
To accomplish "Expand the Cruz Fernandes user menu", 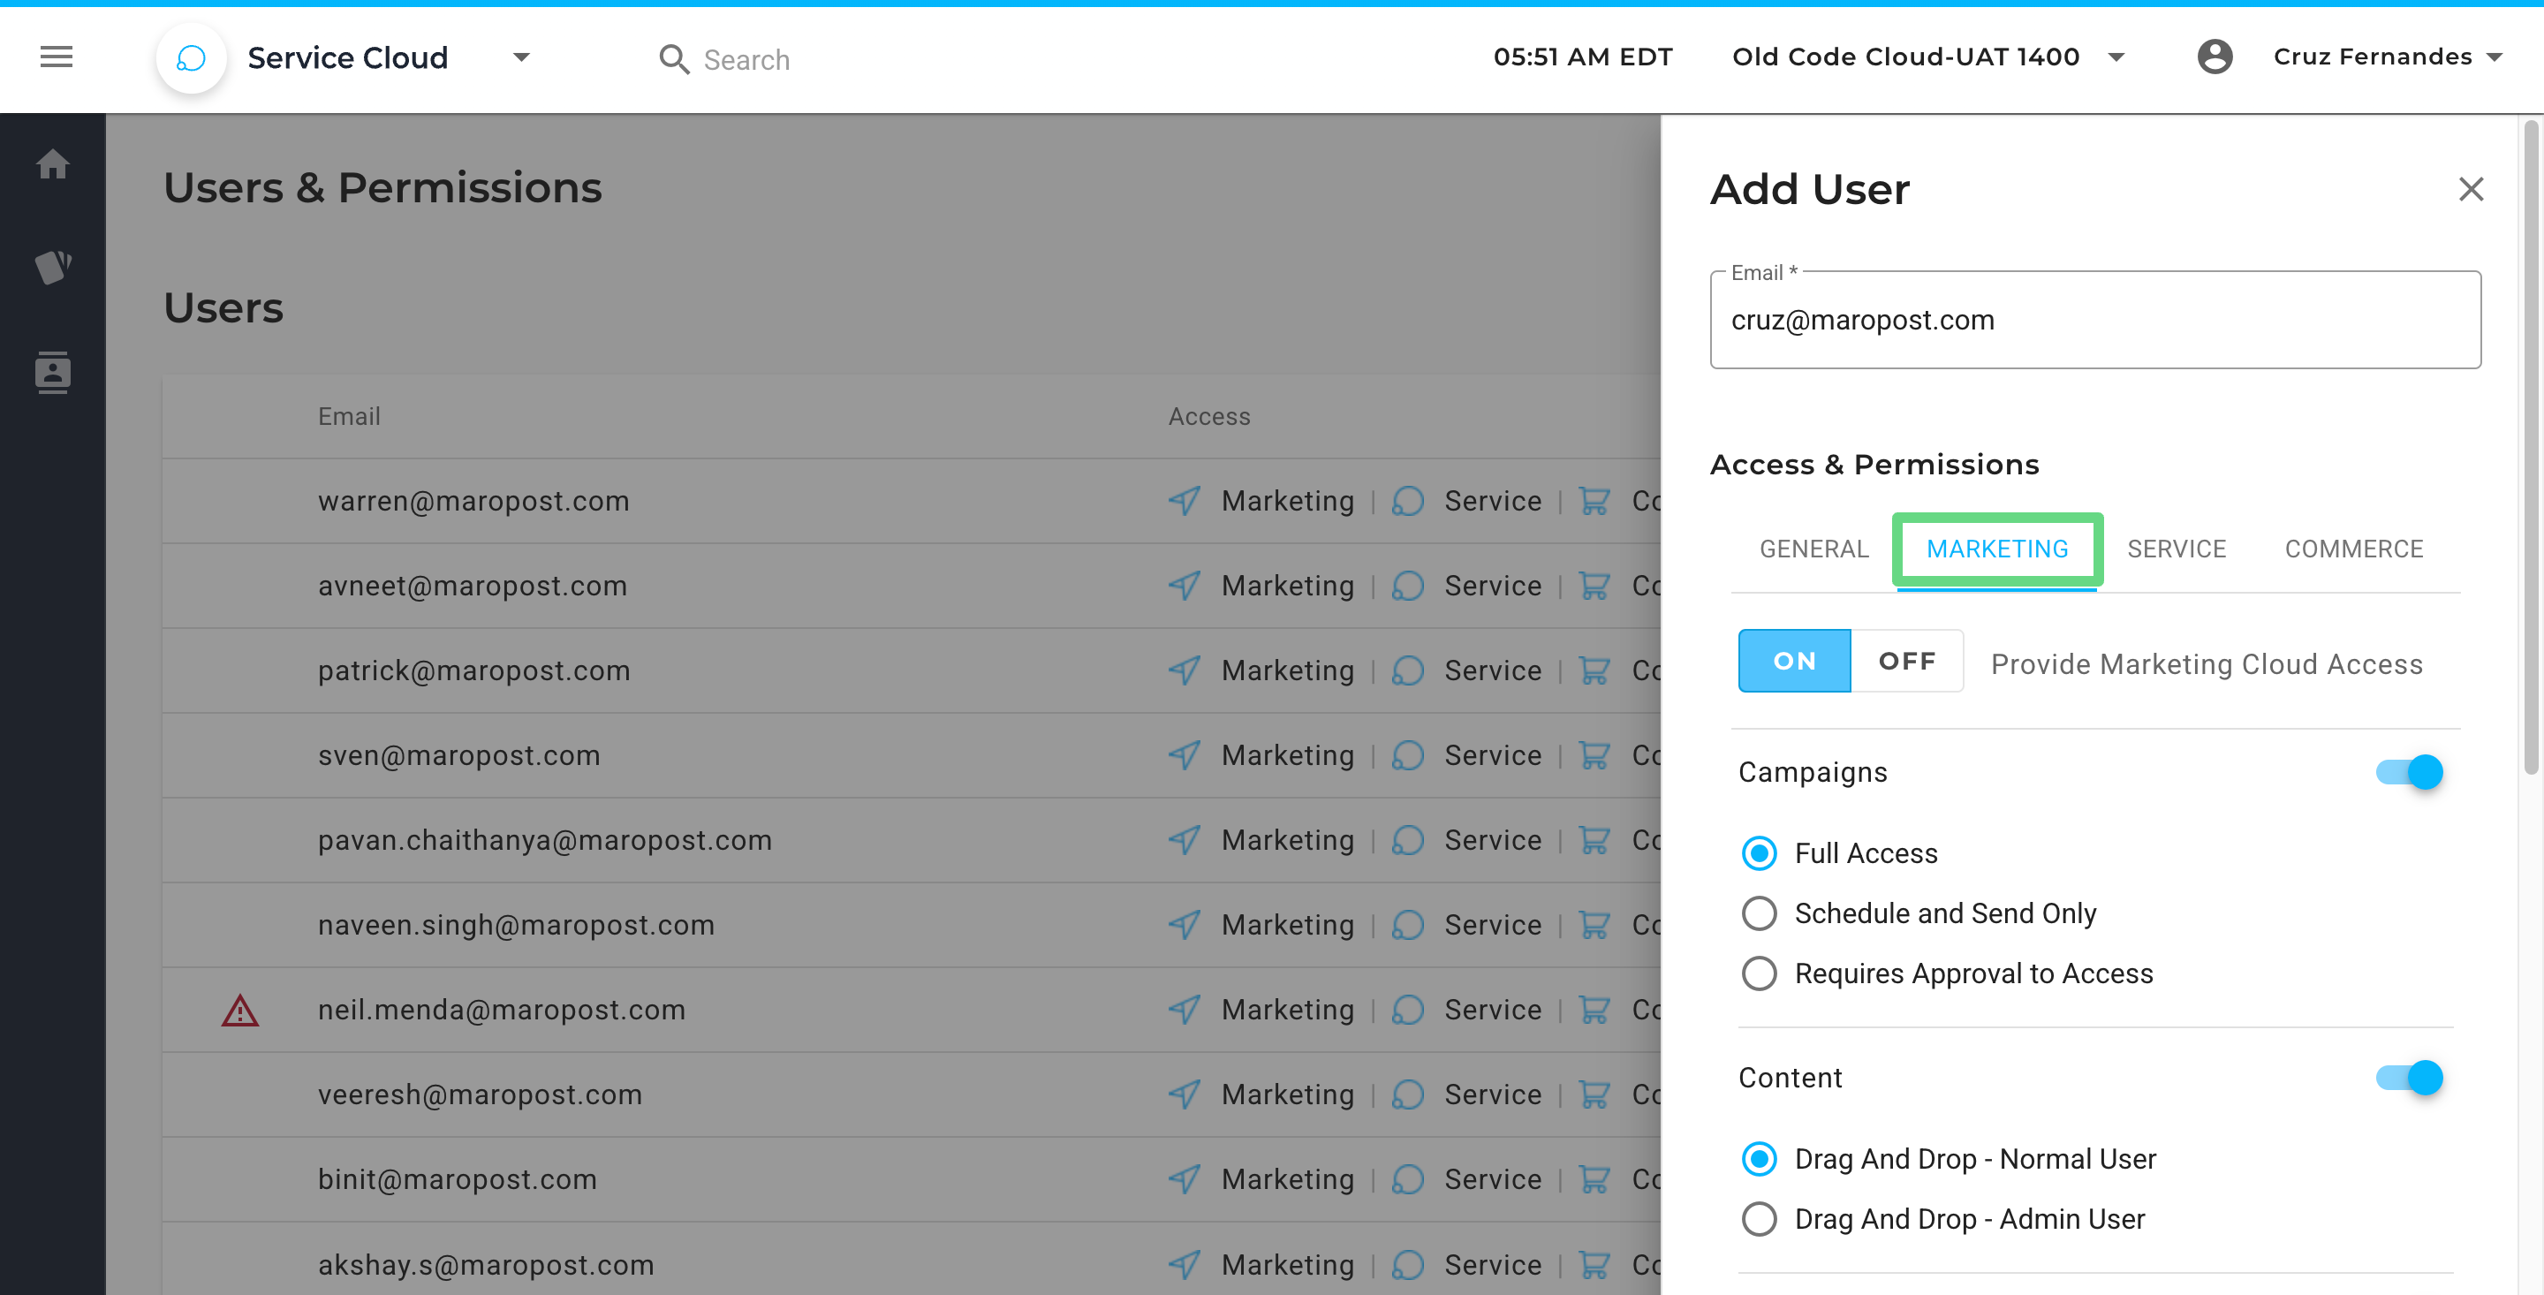I will tap(2493, 57).
